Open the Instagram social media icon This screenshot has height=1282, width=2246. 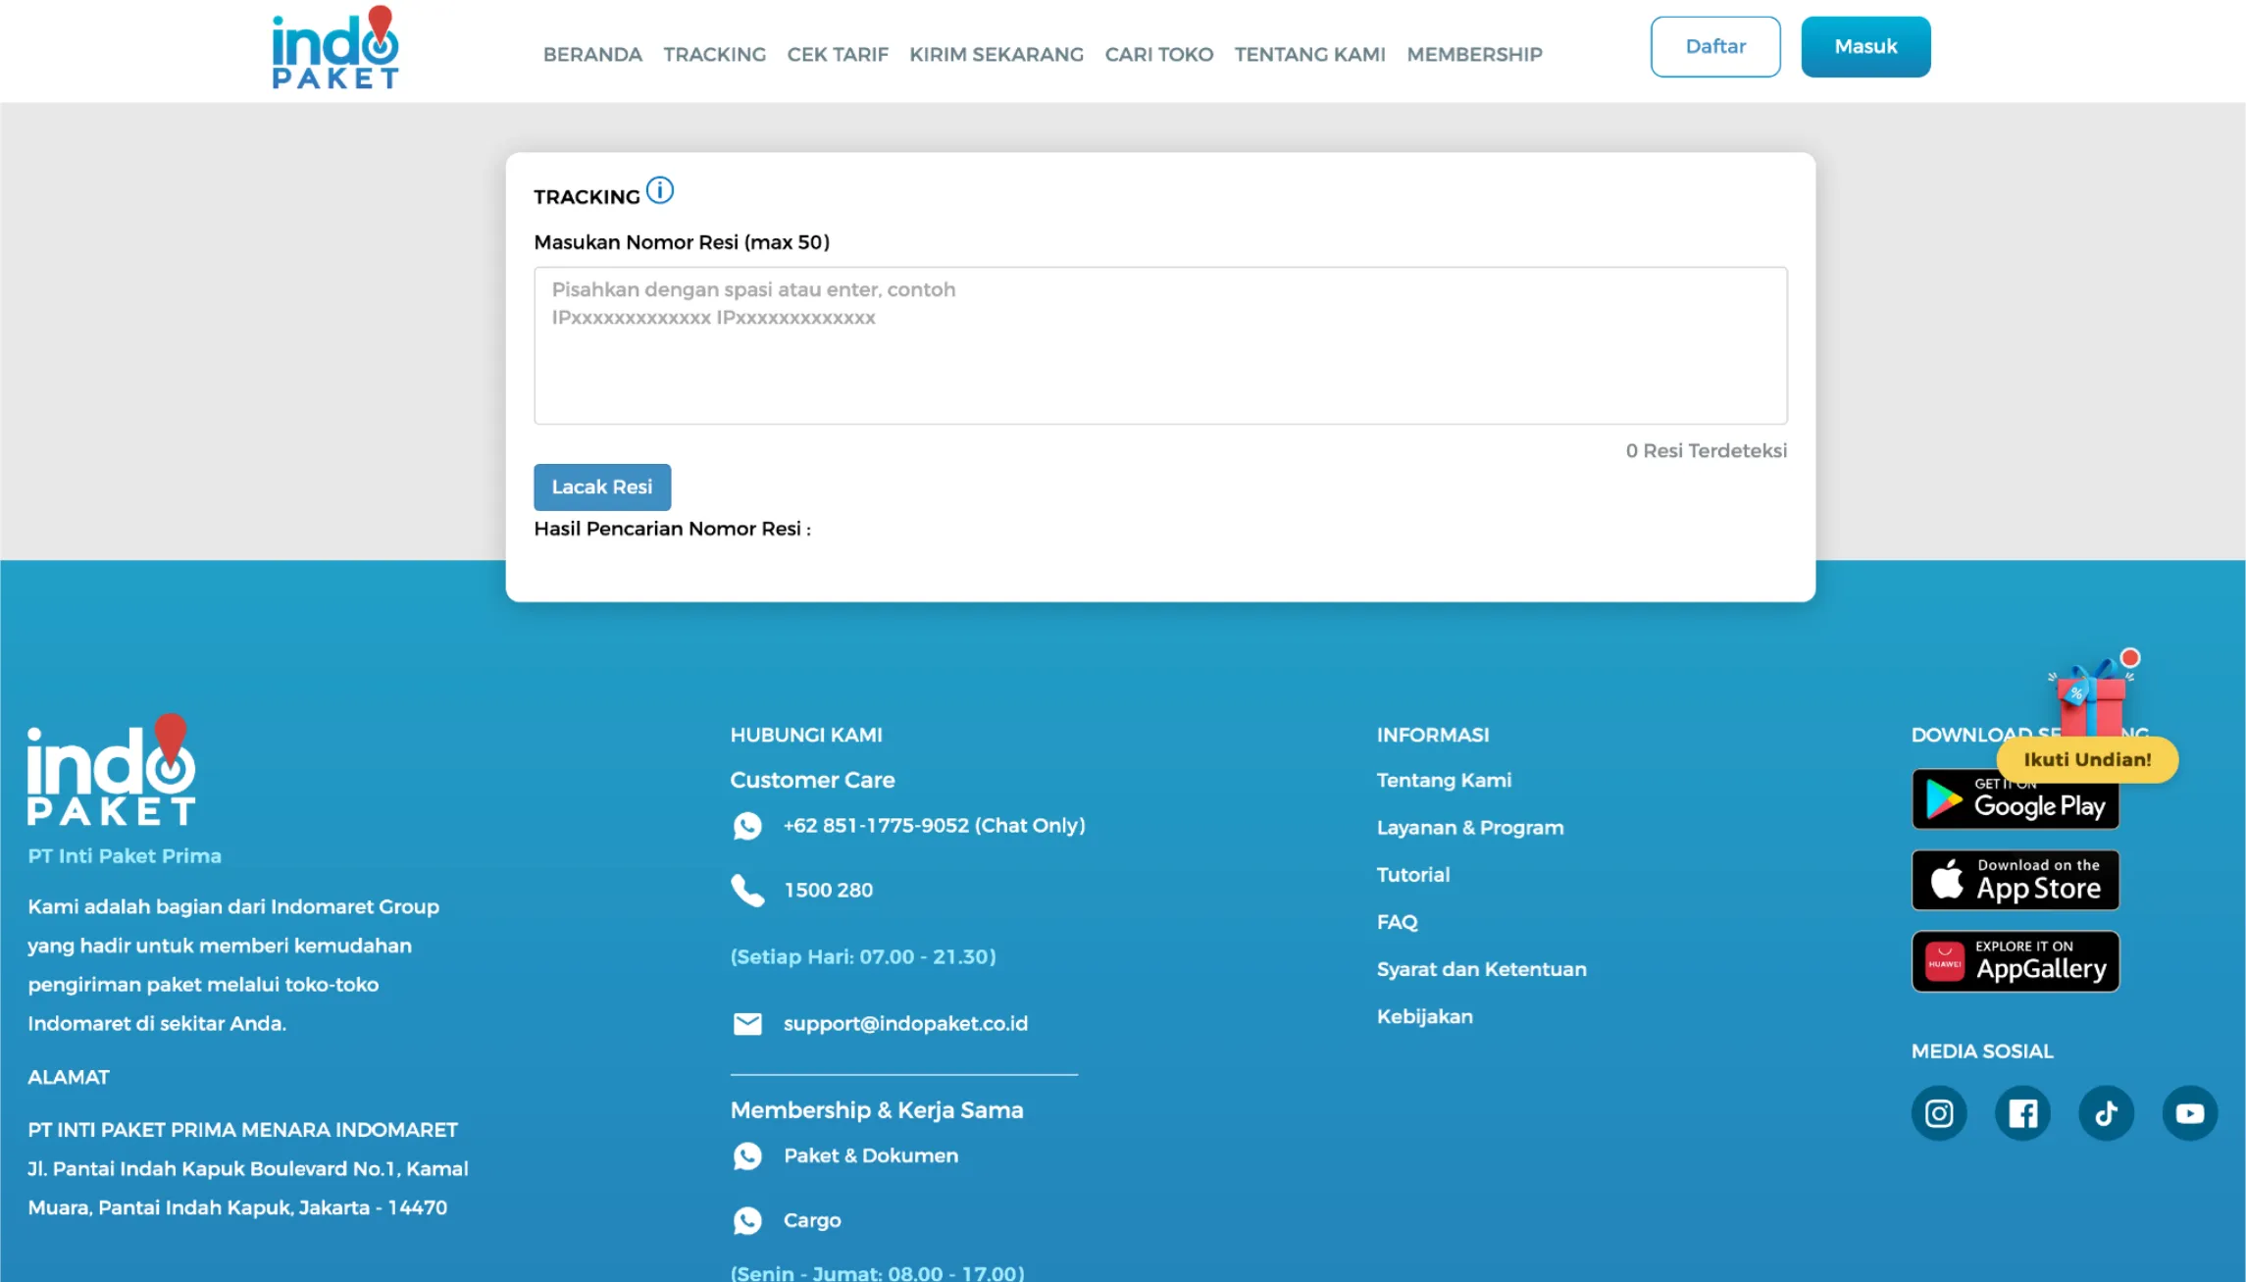tap(1939, 1113)
